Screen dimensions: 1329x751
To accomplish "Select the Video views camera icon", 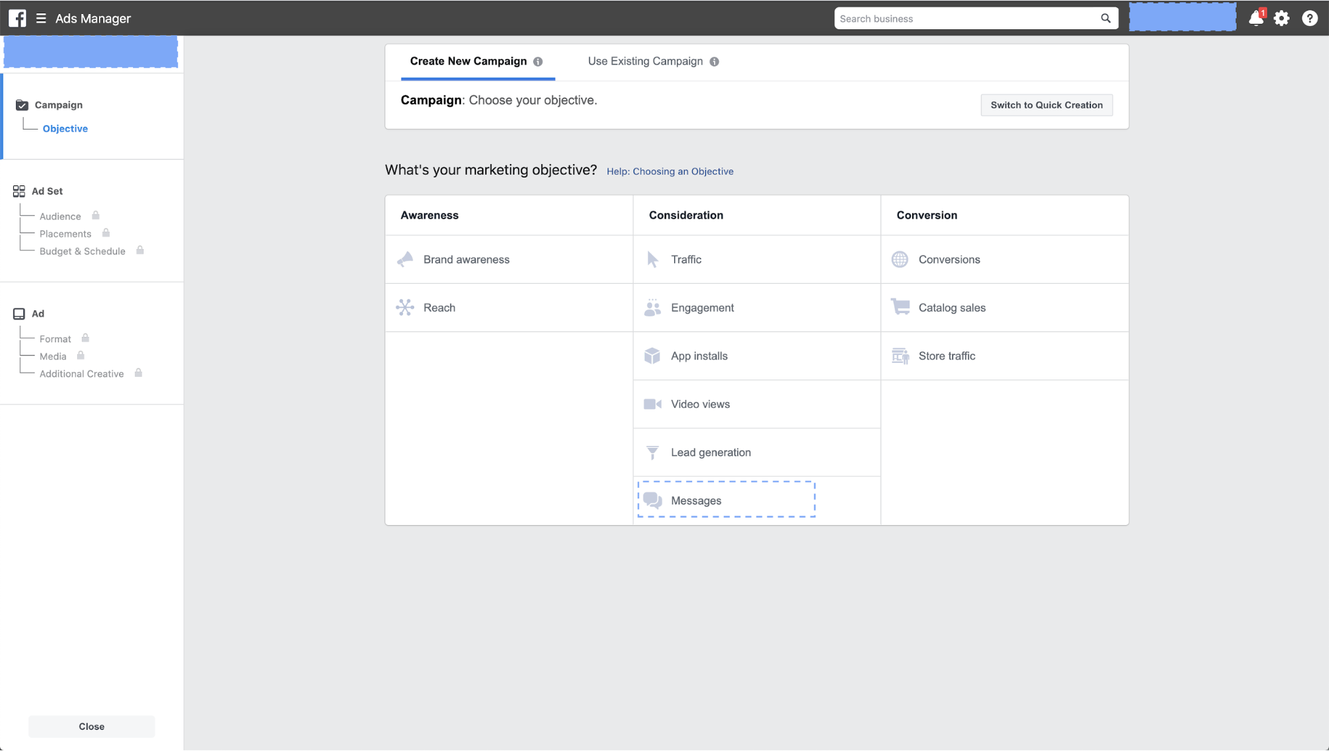I will coord(652,404).
